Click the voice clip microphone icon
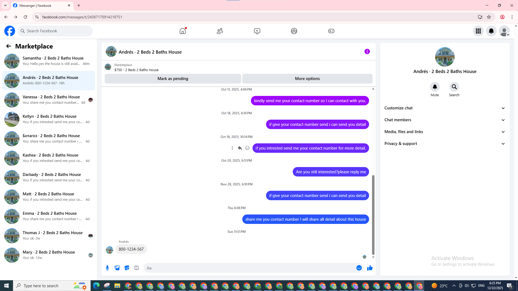The width and height of the screenshot is (518, 291). 107,268
